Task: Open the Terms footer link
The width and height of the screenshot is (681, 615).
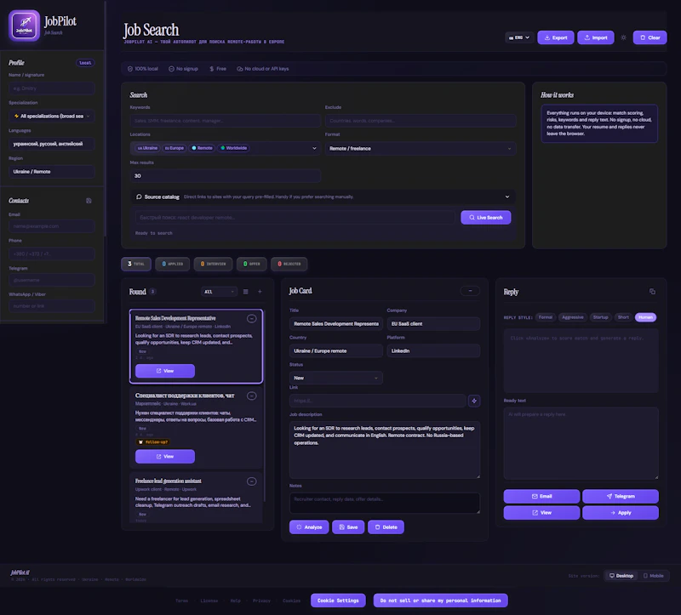Action: 181,601
